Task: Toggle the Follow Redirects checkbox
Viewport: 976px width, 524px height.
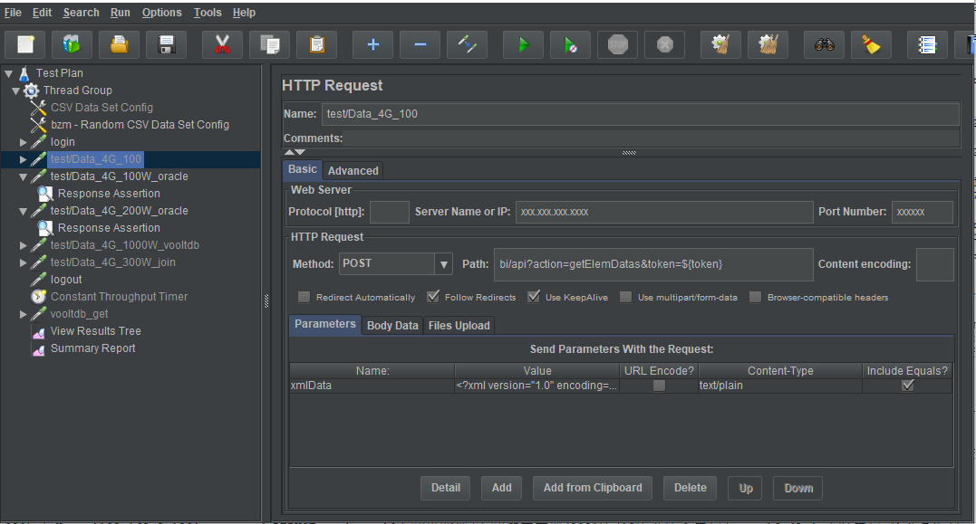Action: pos(433,297)
